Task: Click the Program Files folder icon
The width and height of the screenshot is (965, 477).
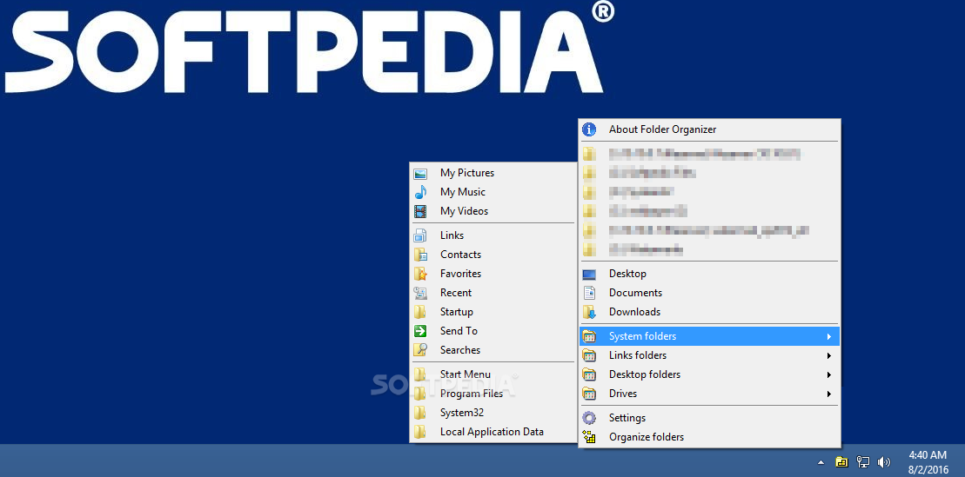Action: tap(420, 394)
